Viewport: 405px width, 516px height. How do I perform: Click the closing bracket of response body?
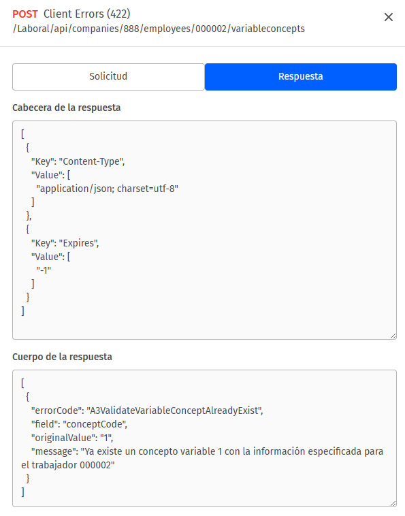tap(22, 492)
